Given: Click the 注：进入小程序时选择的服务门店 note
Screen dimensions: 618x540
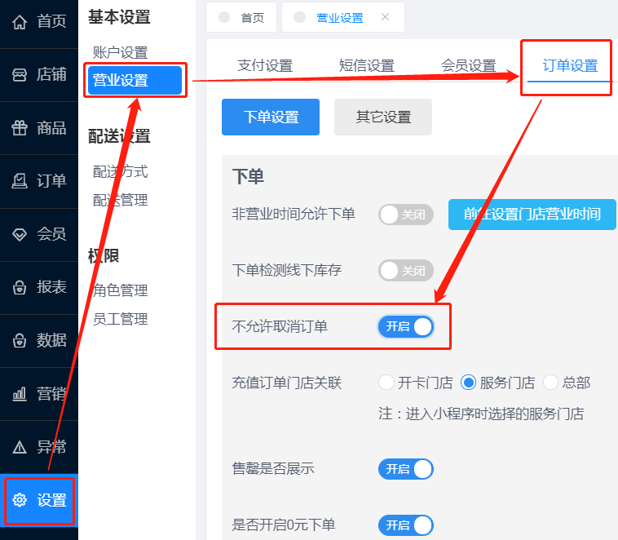Looking at the screenshot, I should click(x=481, y=414).
